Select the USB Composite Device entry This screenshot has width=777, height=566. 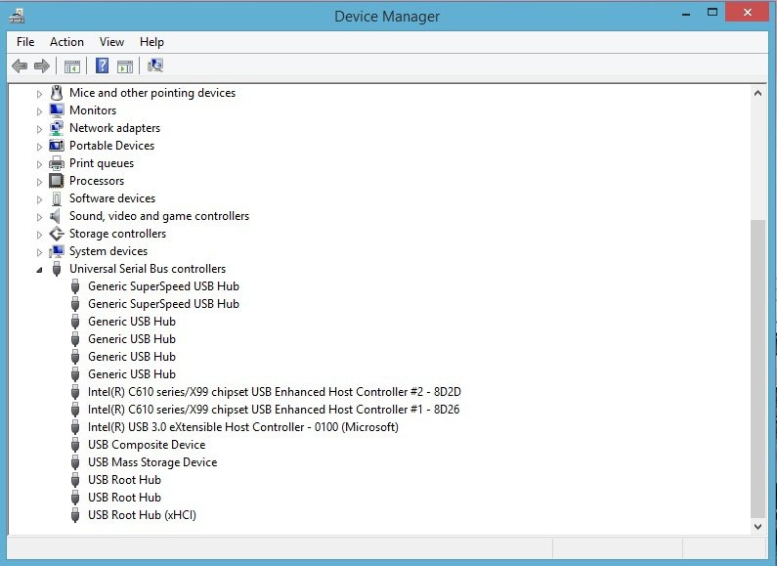pyautogui.click(x=147, y=445)
